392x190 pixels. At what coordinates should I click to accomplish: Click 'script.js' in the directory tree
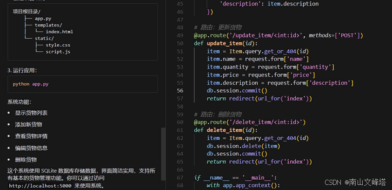tap(58, 52)
